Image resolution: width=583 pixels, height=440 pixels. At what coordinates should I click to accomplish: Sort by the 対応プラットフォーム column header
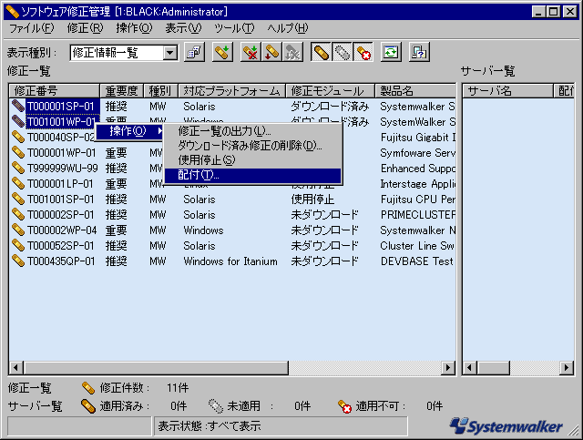coord(231,90)
